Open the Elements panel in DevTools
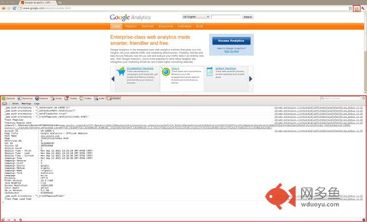The image size is (367, 222). pyautogui.click(x=9, y=98)
